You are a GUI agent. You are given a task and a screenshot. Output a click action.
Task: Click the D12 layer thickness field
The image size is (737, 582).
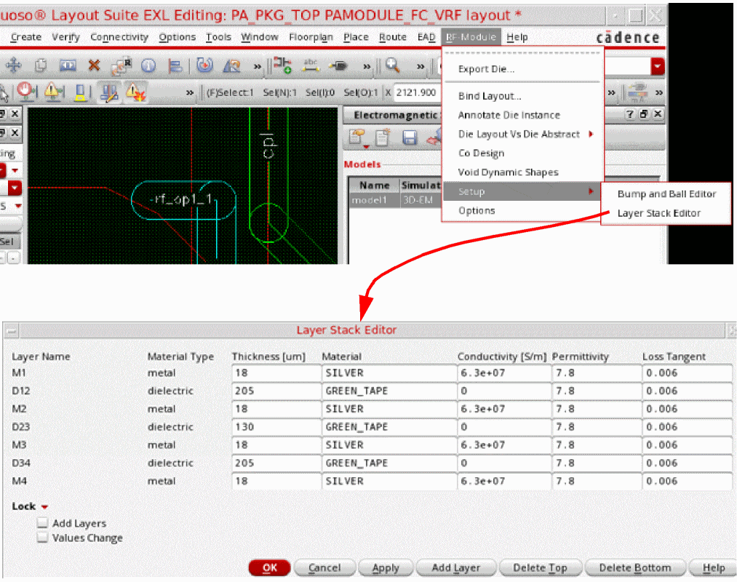(x=274, y=391)
